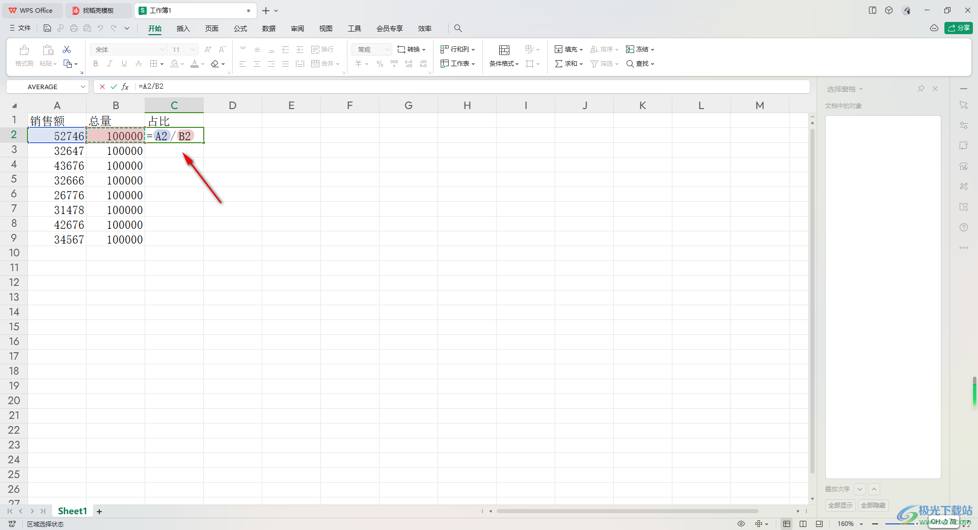Open the File (文件) menu
The image size is (978, 530).
click(20, 28)
